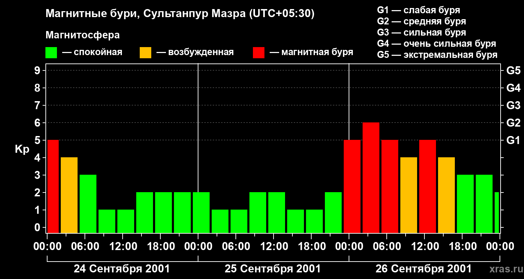Click the 'G1' tick label on storm-level axis

(x=514, y=140)
